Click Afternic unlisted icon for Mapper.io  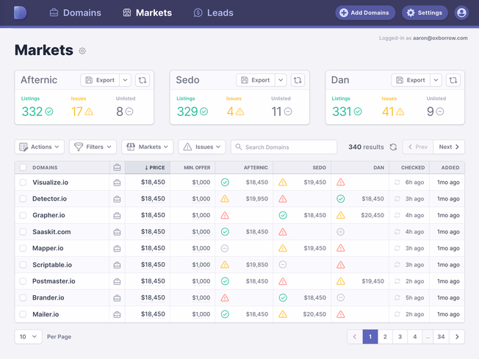(225, 248)
